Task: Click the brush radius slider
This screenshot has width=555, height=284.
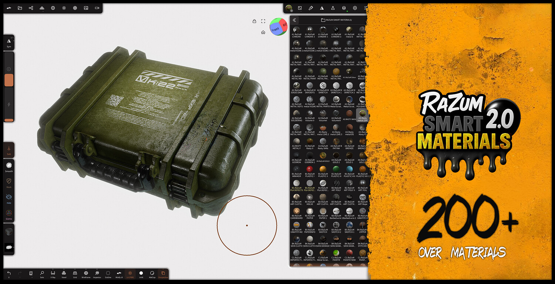Action: [x=9, y=69]
